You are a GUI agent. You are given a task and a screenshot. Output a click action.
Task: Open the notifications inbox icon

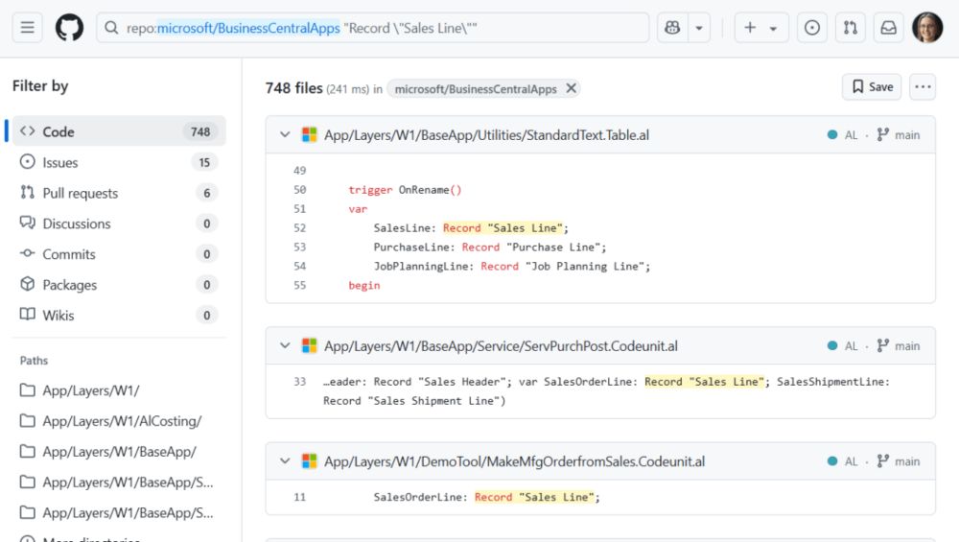click(x=888, y=28)
